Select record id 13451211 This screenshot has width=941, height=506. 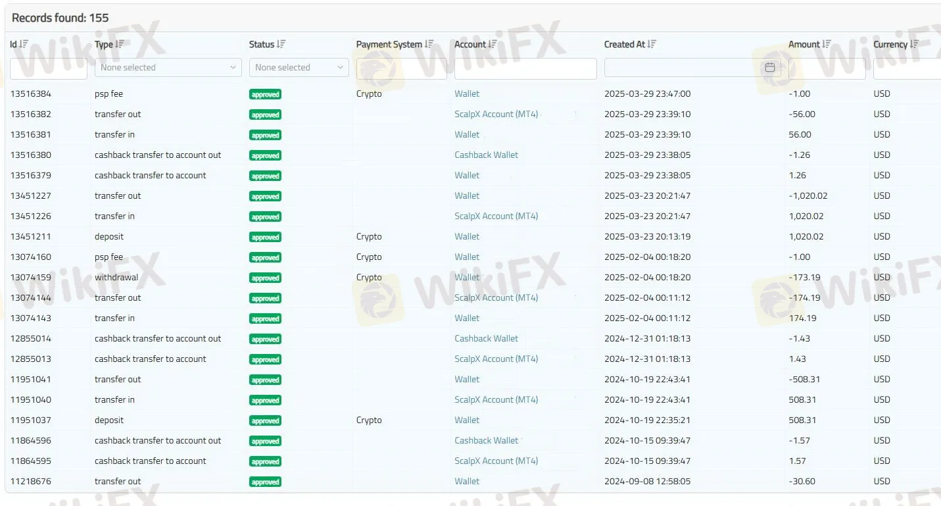[x=30, y=236]
